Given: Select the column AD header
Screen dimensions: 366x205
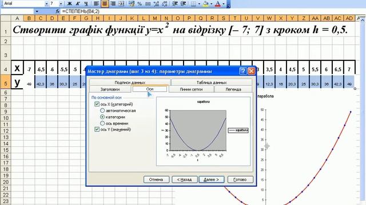Looking at the screenshot, I should (x=349, y=18).
